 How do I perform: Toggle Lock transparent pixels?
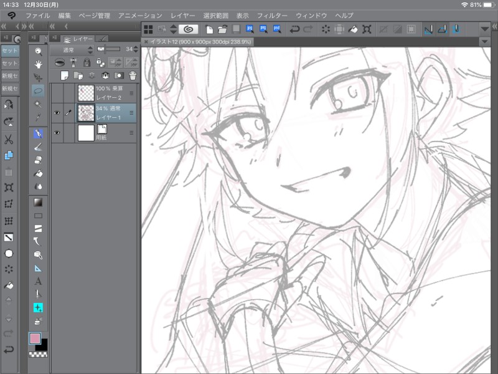click(100, 62)
